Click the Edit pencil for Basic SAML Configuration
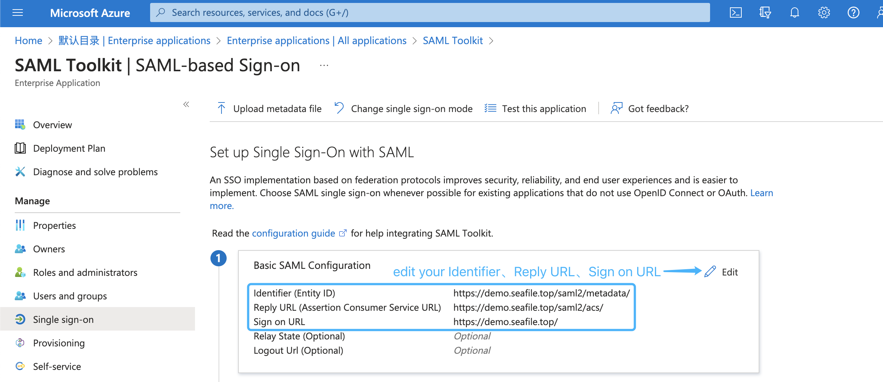The height and width of the screenshot is (382, 883). point(710,272)
